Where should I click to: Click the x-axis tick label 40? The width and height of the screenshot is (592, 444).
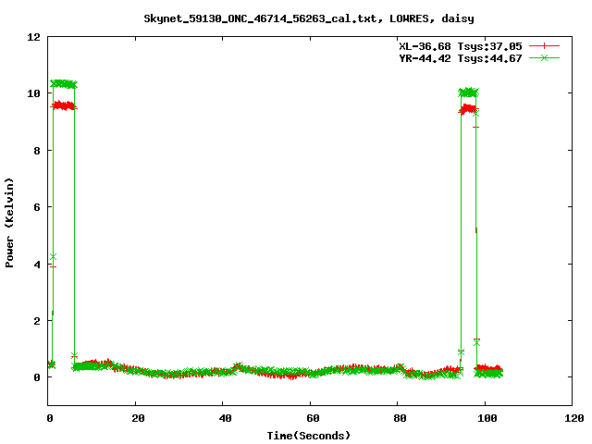[225, 418]
